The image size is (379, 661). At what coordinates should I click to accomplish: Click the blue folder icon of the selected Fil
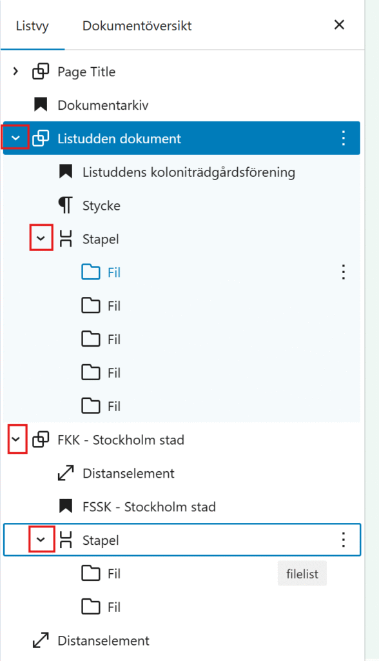click(x=90, y=272)
